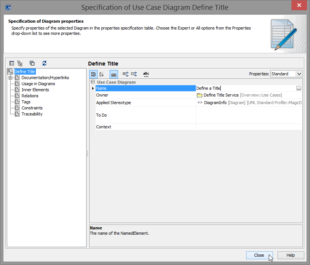The image size is (310, 265).
Task: Switch to containment tree view icon
Action: 19,63
